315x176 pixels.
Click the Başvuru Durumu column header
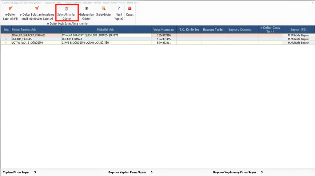click(x=241, y=29)
